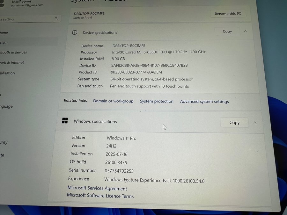Open Network & internet in sidebar
Screen dimensions: 287x215
point(12,62)
